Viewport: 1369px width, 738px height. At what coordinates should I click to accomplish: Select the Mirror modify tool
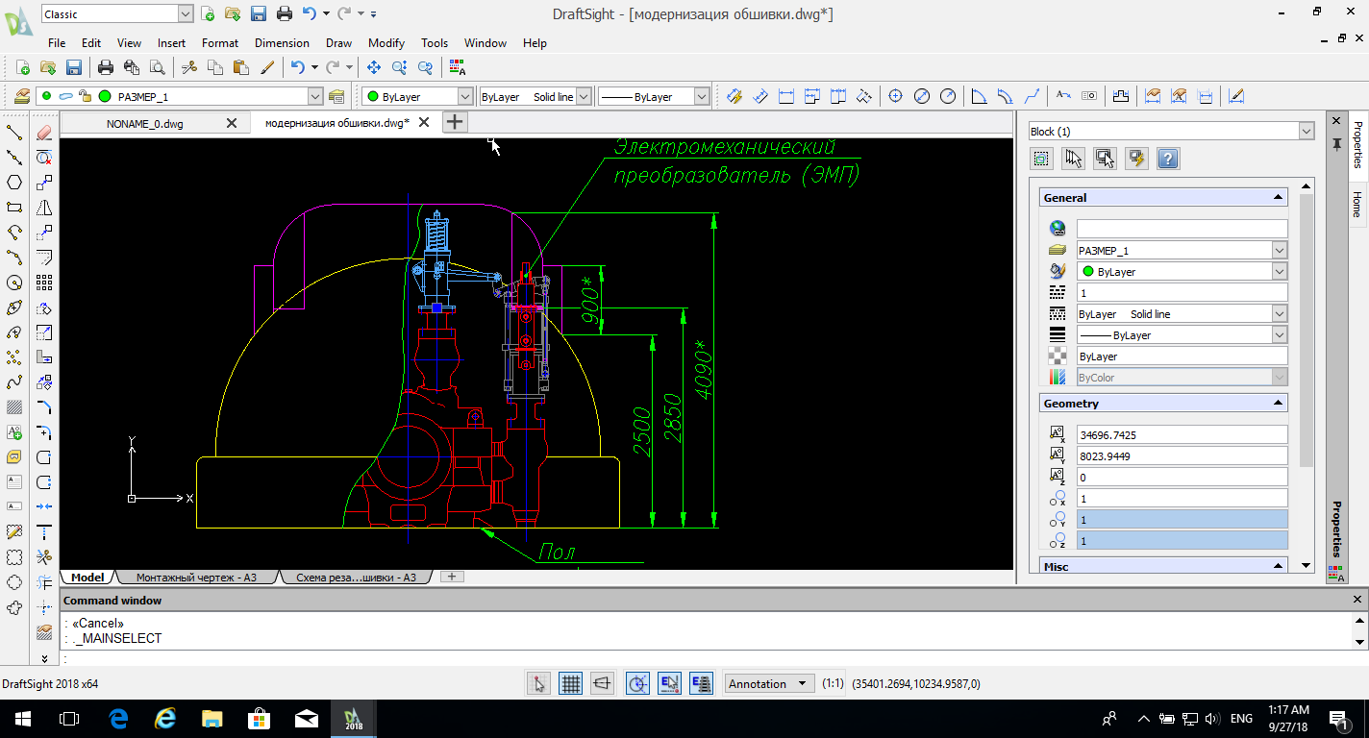tap(44, 208)
